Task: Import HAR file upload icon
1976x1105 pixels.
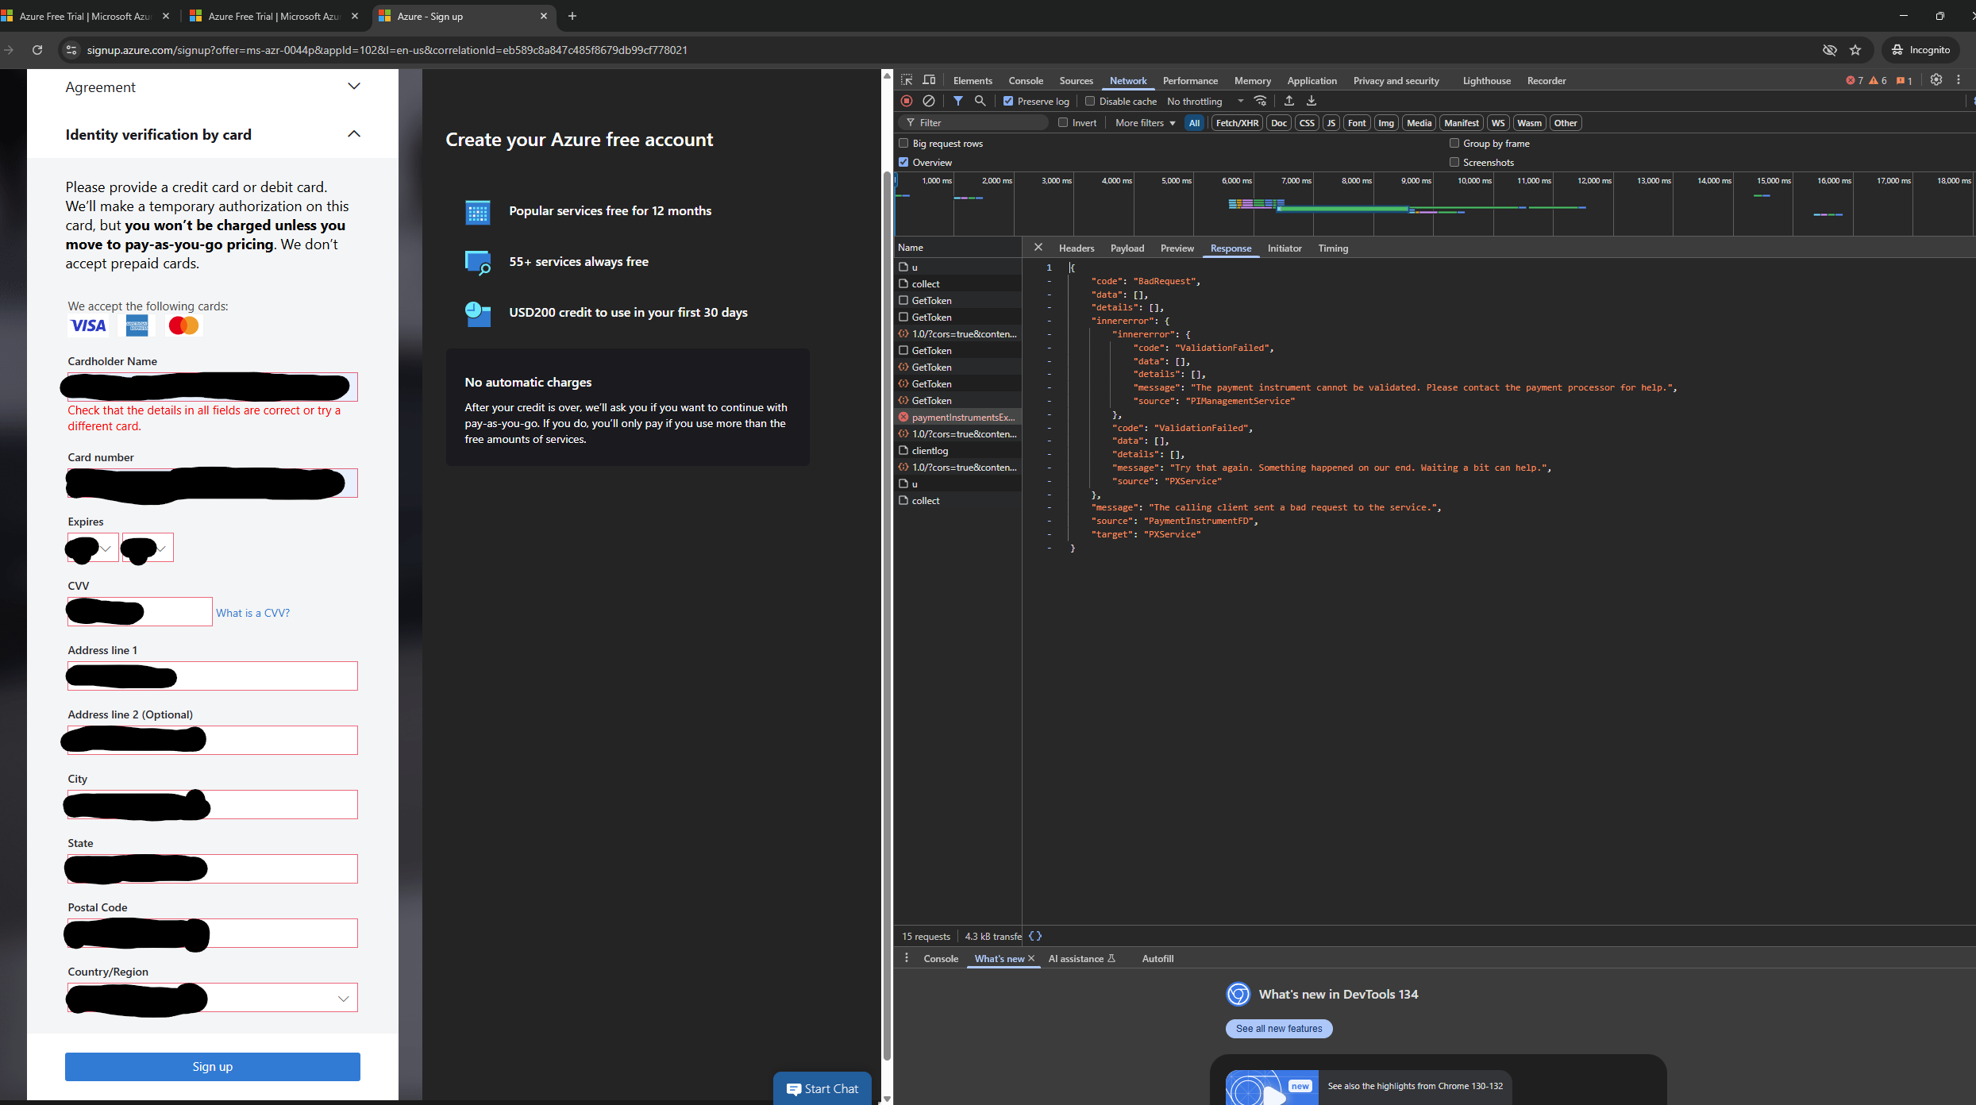Action: click(x=1289, y=101)
